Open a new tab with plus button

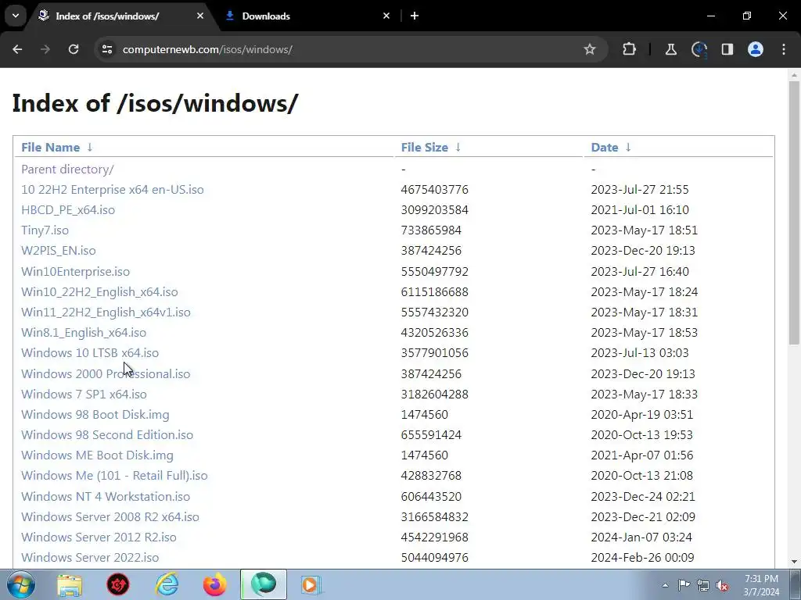415,16
